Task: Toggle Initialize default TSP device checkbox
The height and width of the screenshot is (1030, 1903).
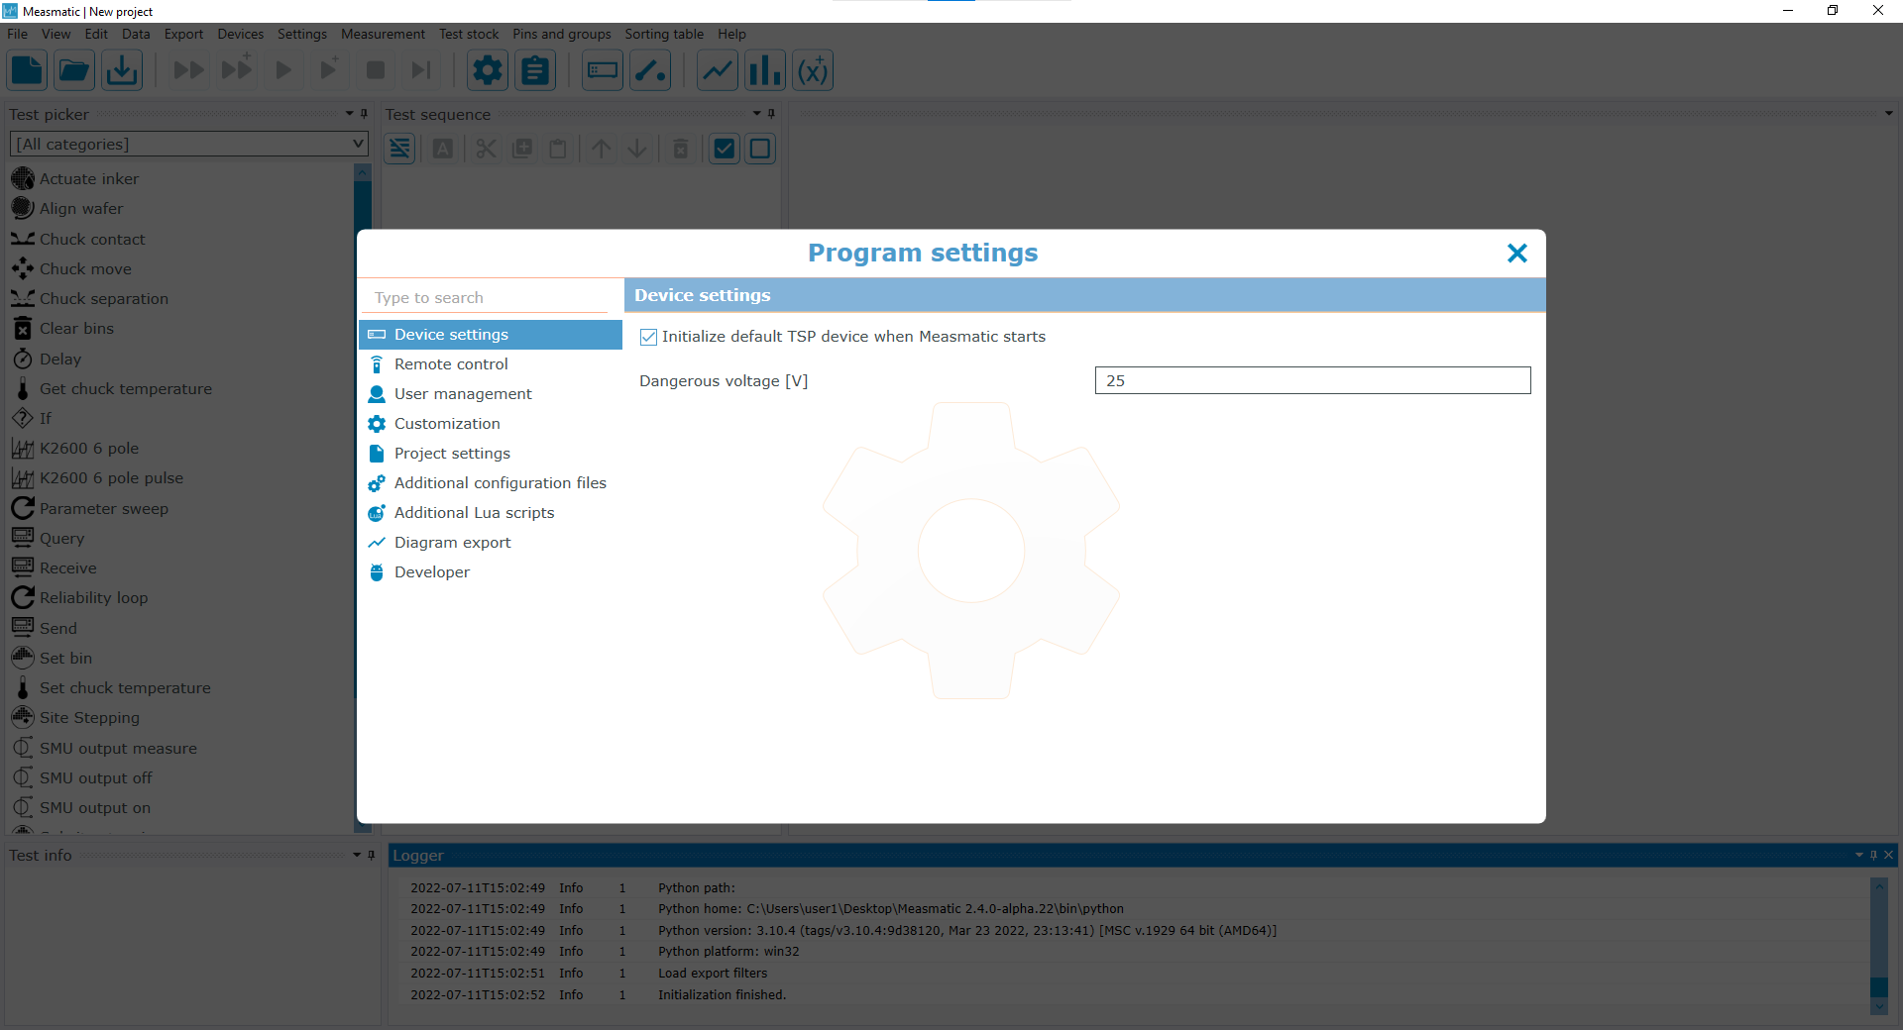Action: pos(649,337)
